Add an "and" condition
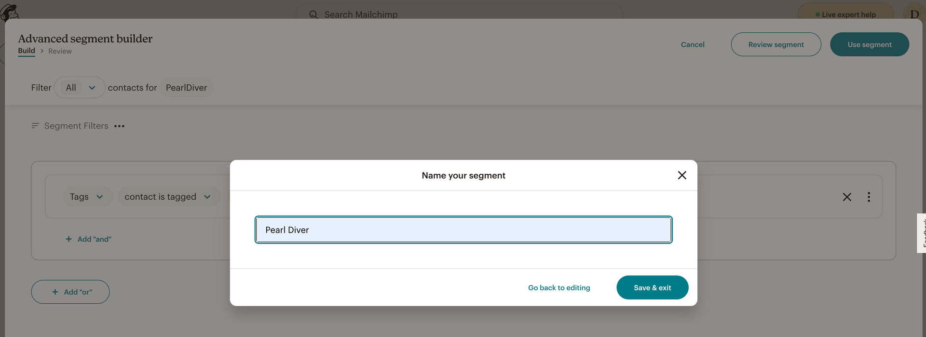 89,239
